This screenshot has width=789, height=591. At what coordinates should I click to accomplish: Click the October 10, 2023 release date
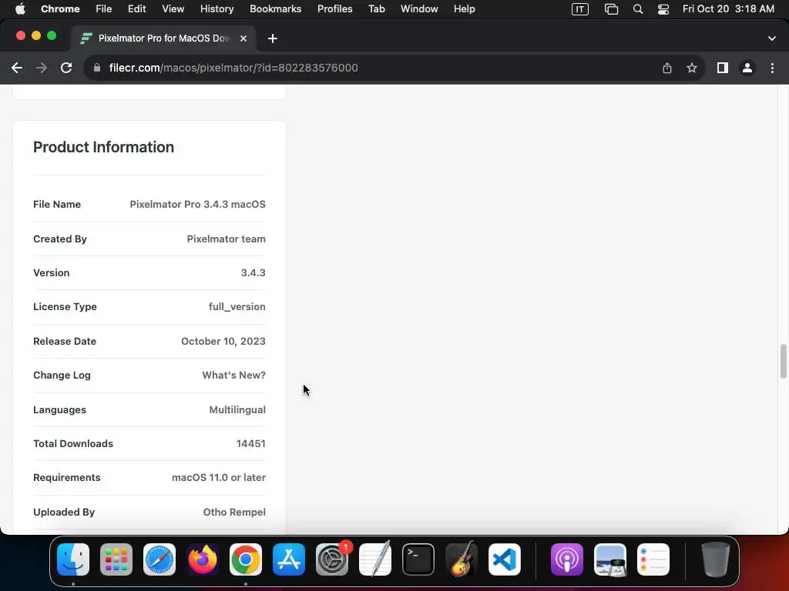pyautogui.click(x=223, y=341)
